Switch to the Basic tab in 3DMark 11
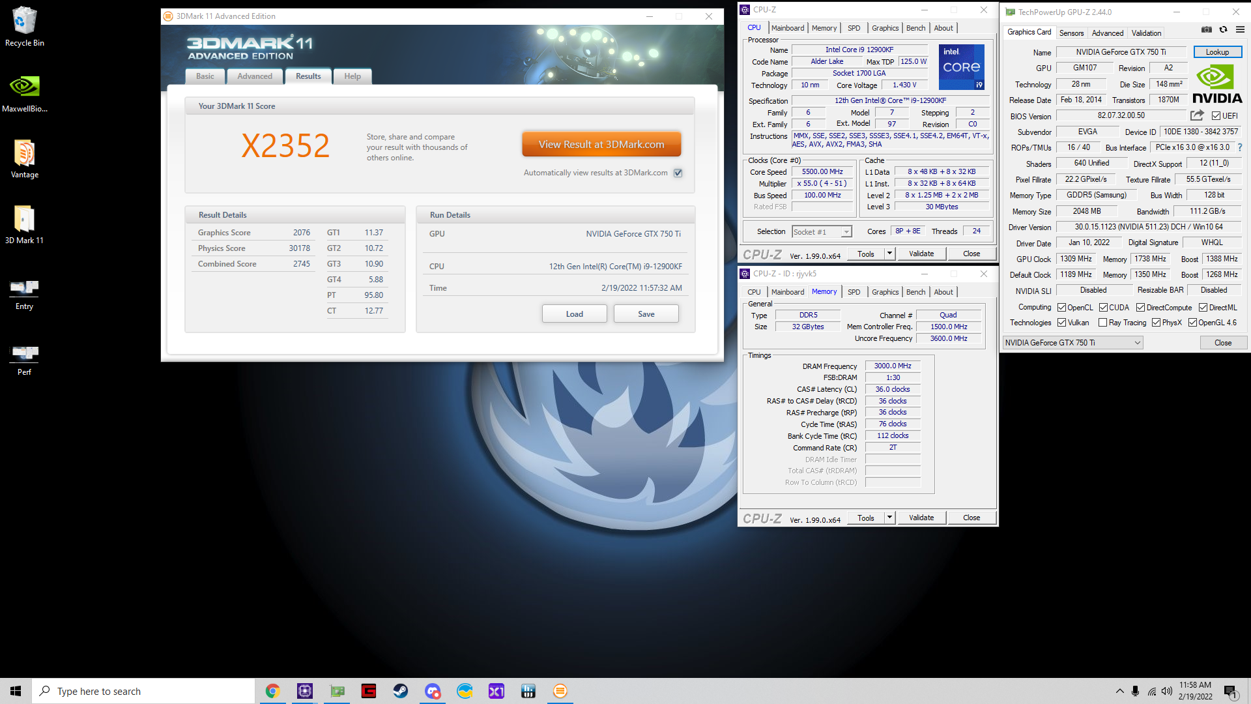The width and height of the screenshot is (1251, 704). (x=205, y=76)
